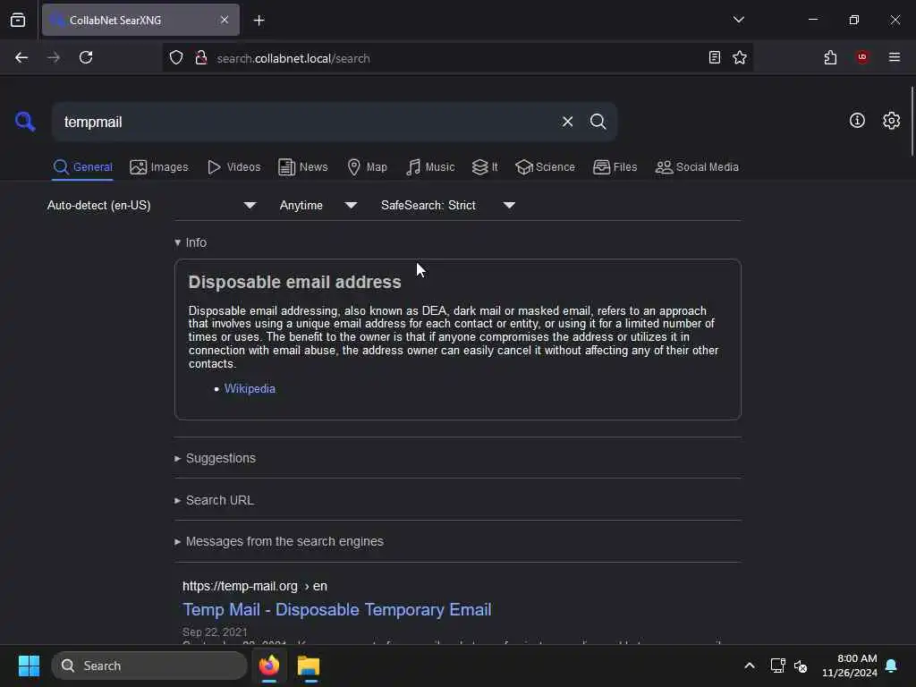Open the Firefox application menu

pos(894,57)
